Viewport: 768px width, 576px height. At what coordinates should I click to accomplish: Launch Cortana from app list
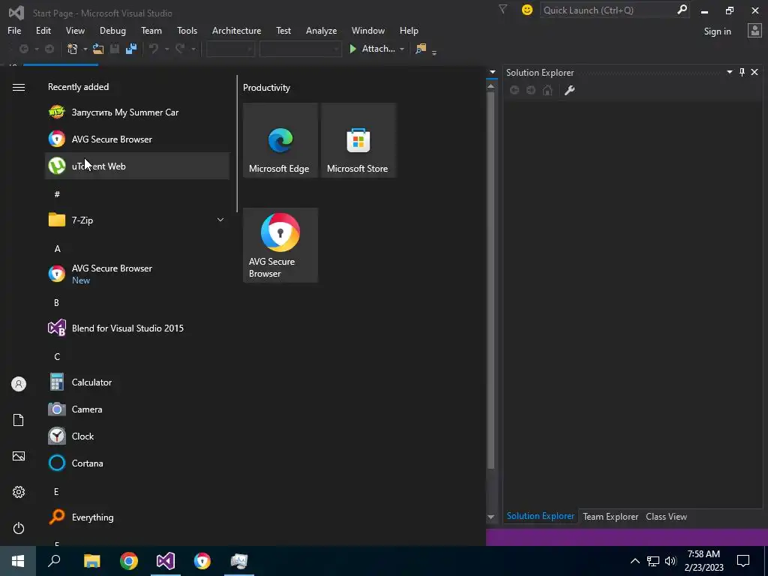coord(137,463)
